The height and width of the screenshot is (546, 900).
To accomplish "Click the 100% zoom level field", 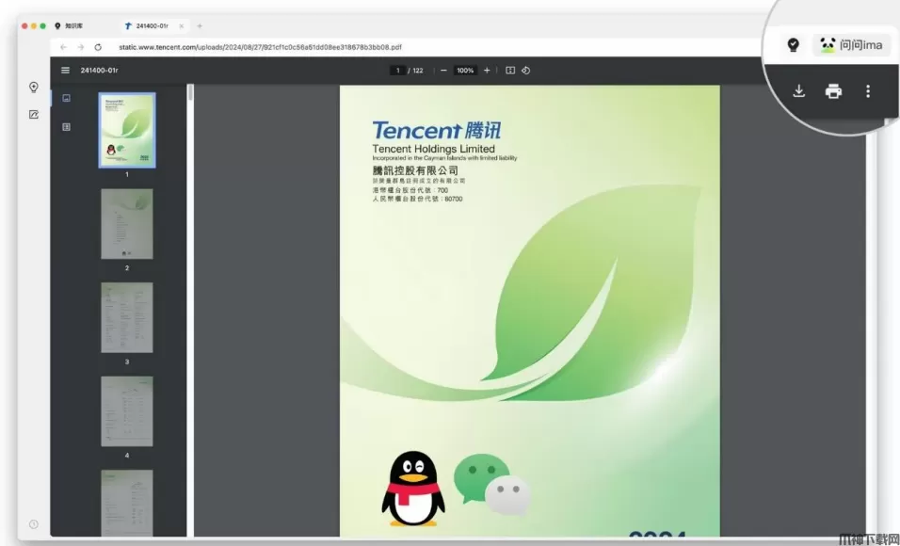I will click(x=465, y=70).
